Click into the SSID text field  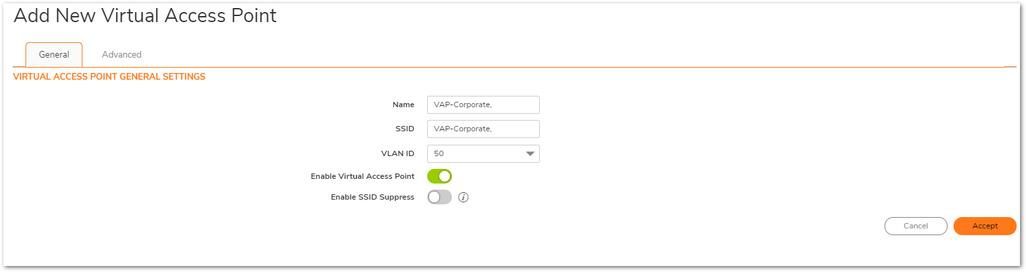click(x=483, y=129)
